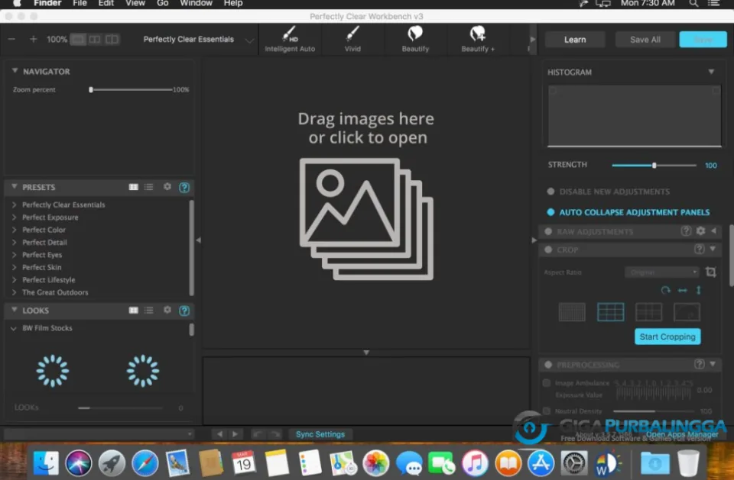
Task: Open Safari from the Dock
Action: 145,463
